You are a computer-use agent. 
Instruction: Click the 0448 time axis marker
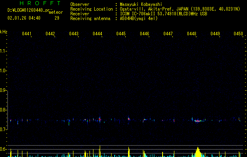point(192,34)
